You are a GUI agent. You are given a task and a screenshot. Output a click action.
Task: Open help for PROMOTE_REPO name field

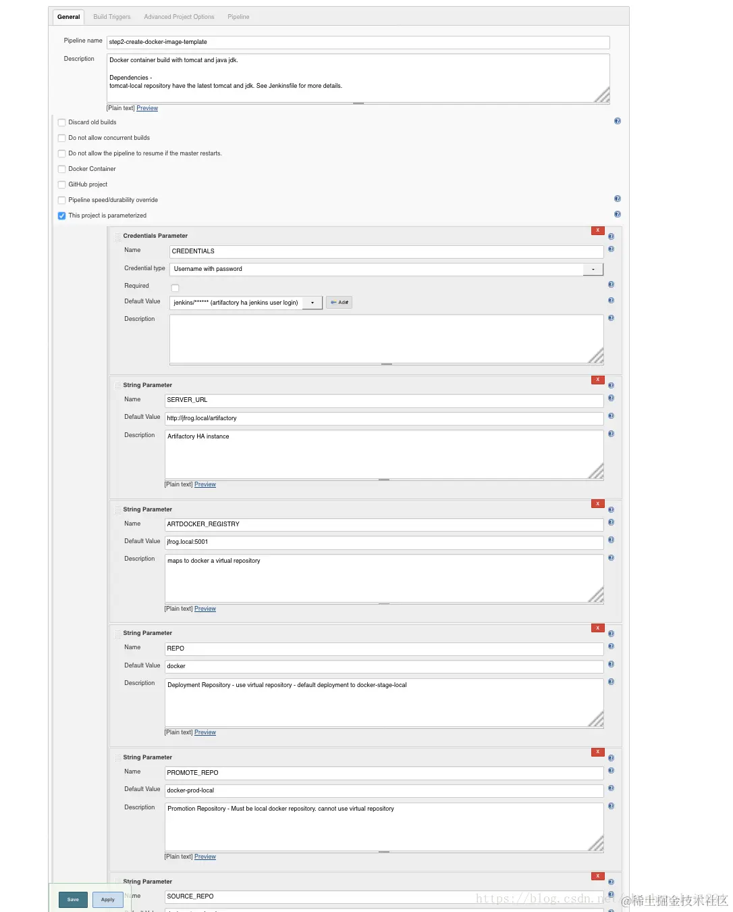tap(611, 771)
